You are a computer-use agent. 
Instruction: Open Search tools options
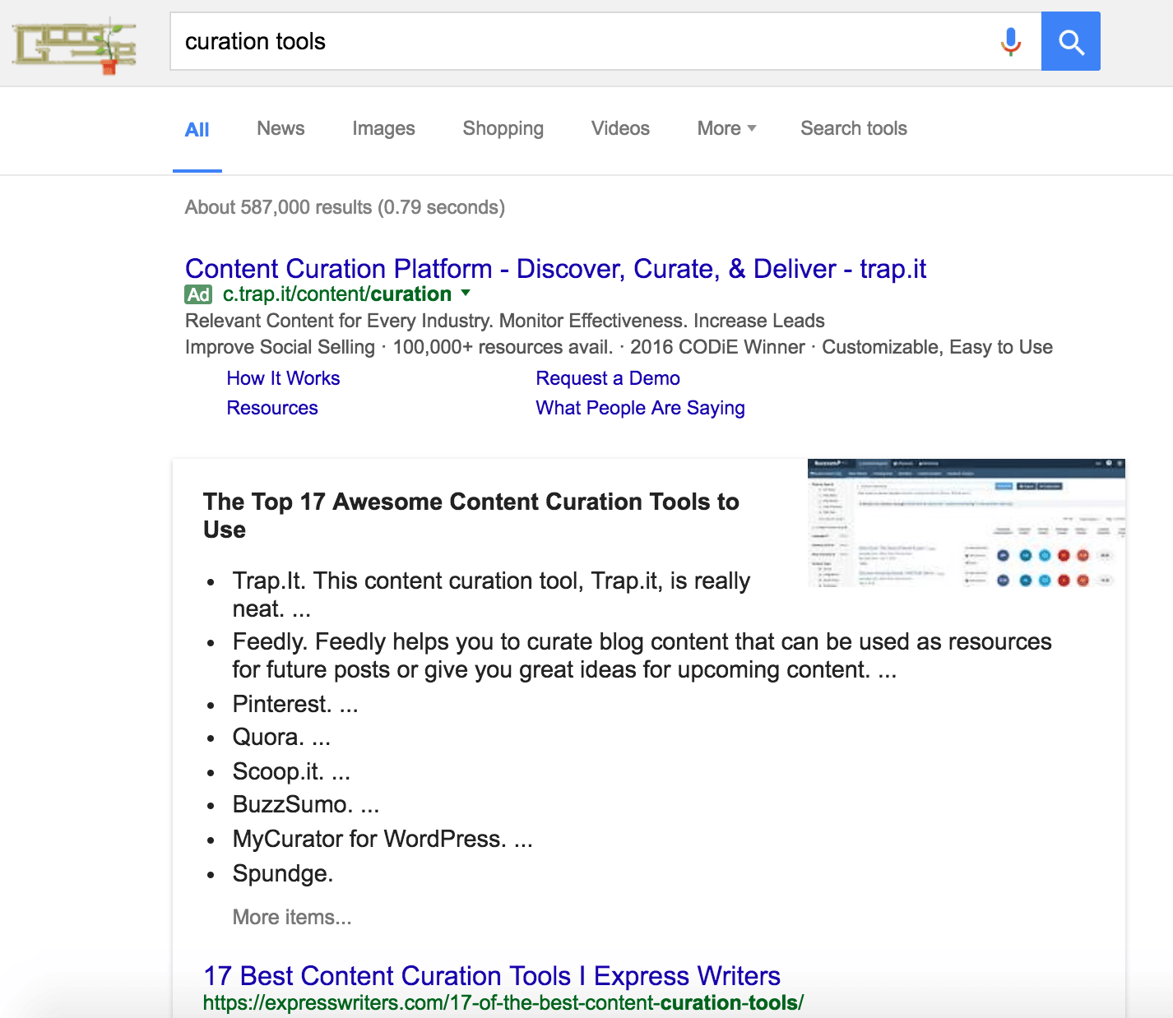[x=854, y=128]
